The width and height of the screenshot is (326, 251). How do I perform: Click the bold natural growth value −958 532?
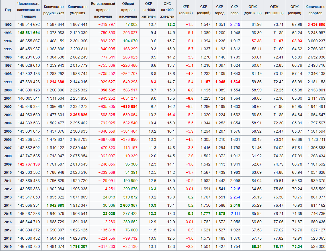coord(107,90)
